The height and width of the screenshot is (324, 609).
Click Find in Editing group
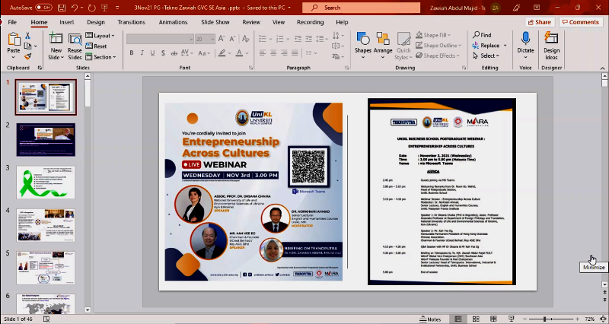point(481,35)
